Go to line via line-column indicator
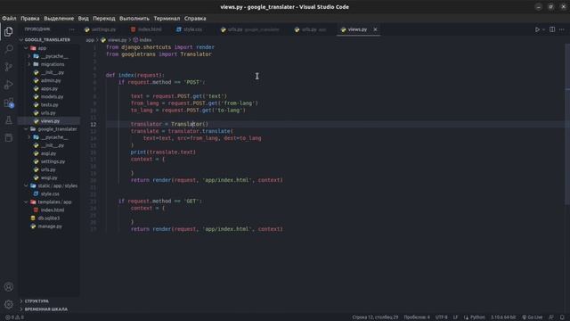This screenshot has height=321, width=570. point(375,317)
